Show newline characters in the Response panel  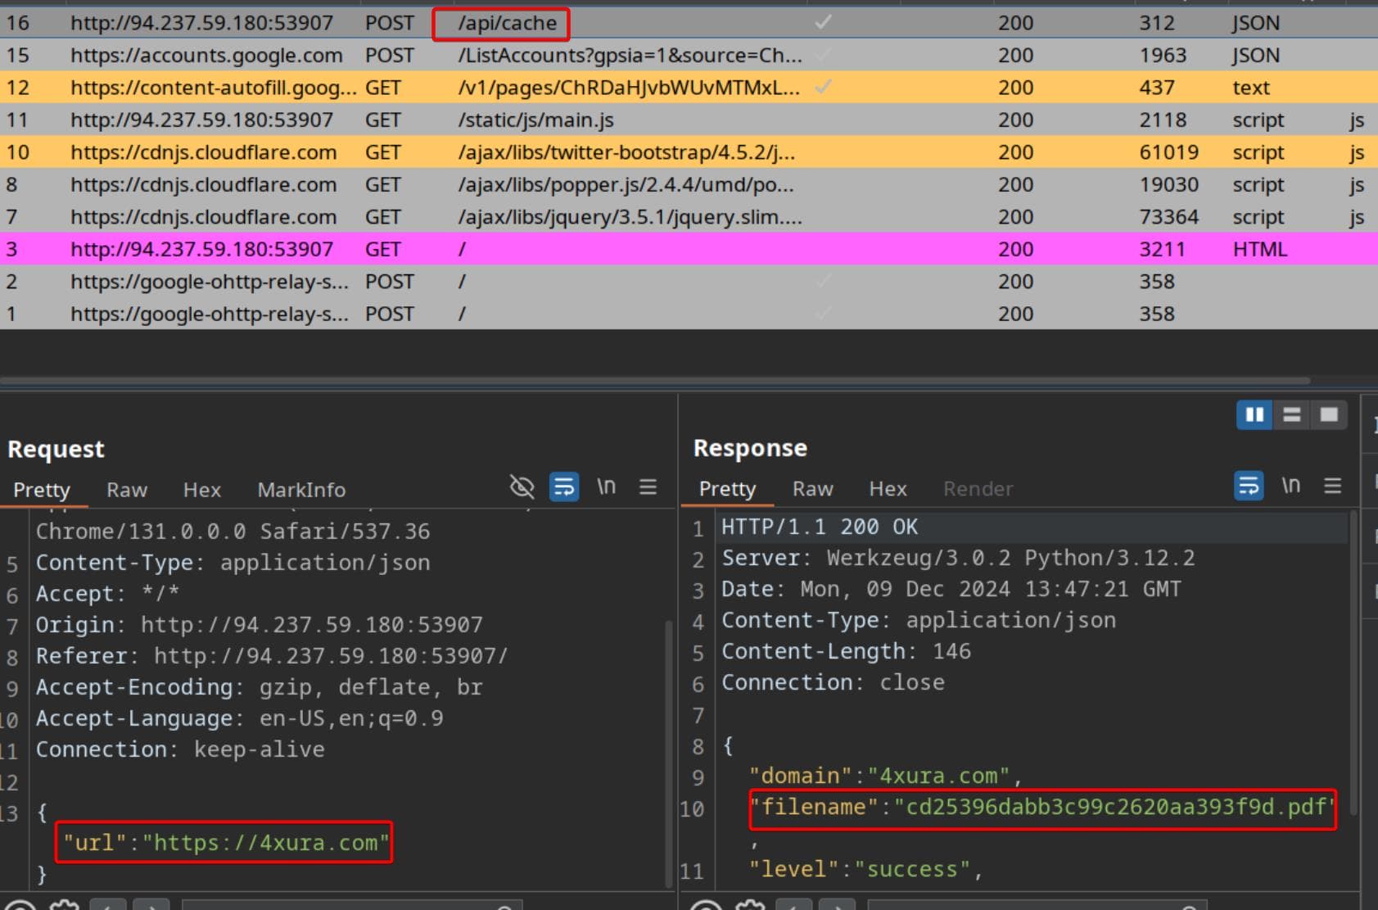point(1291,487)
